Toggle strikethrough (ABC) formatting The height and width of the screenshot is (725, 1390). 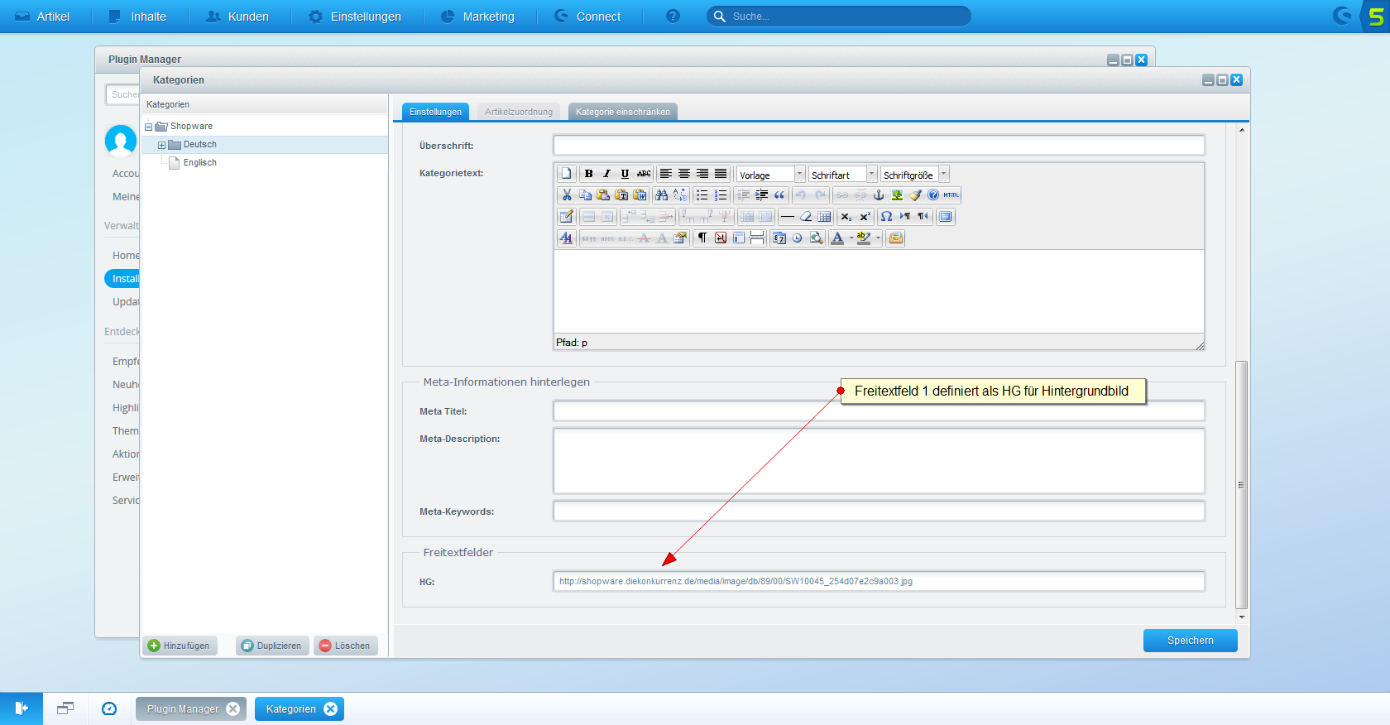644,174
